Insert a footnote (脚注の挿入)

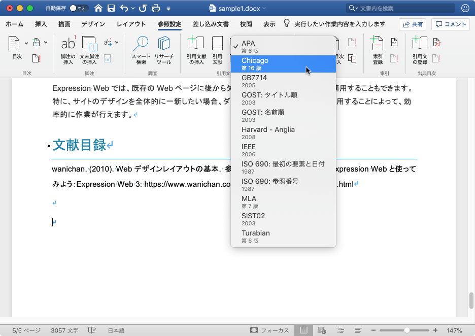[x=68, y=50]
